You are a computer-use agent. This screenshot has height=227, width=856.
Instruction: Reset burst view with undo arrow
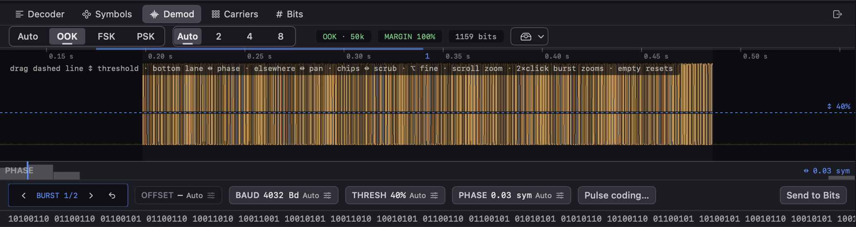[x=112, y=195]
